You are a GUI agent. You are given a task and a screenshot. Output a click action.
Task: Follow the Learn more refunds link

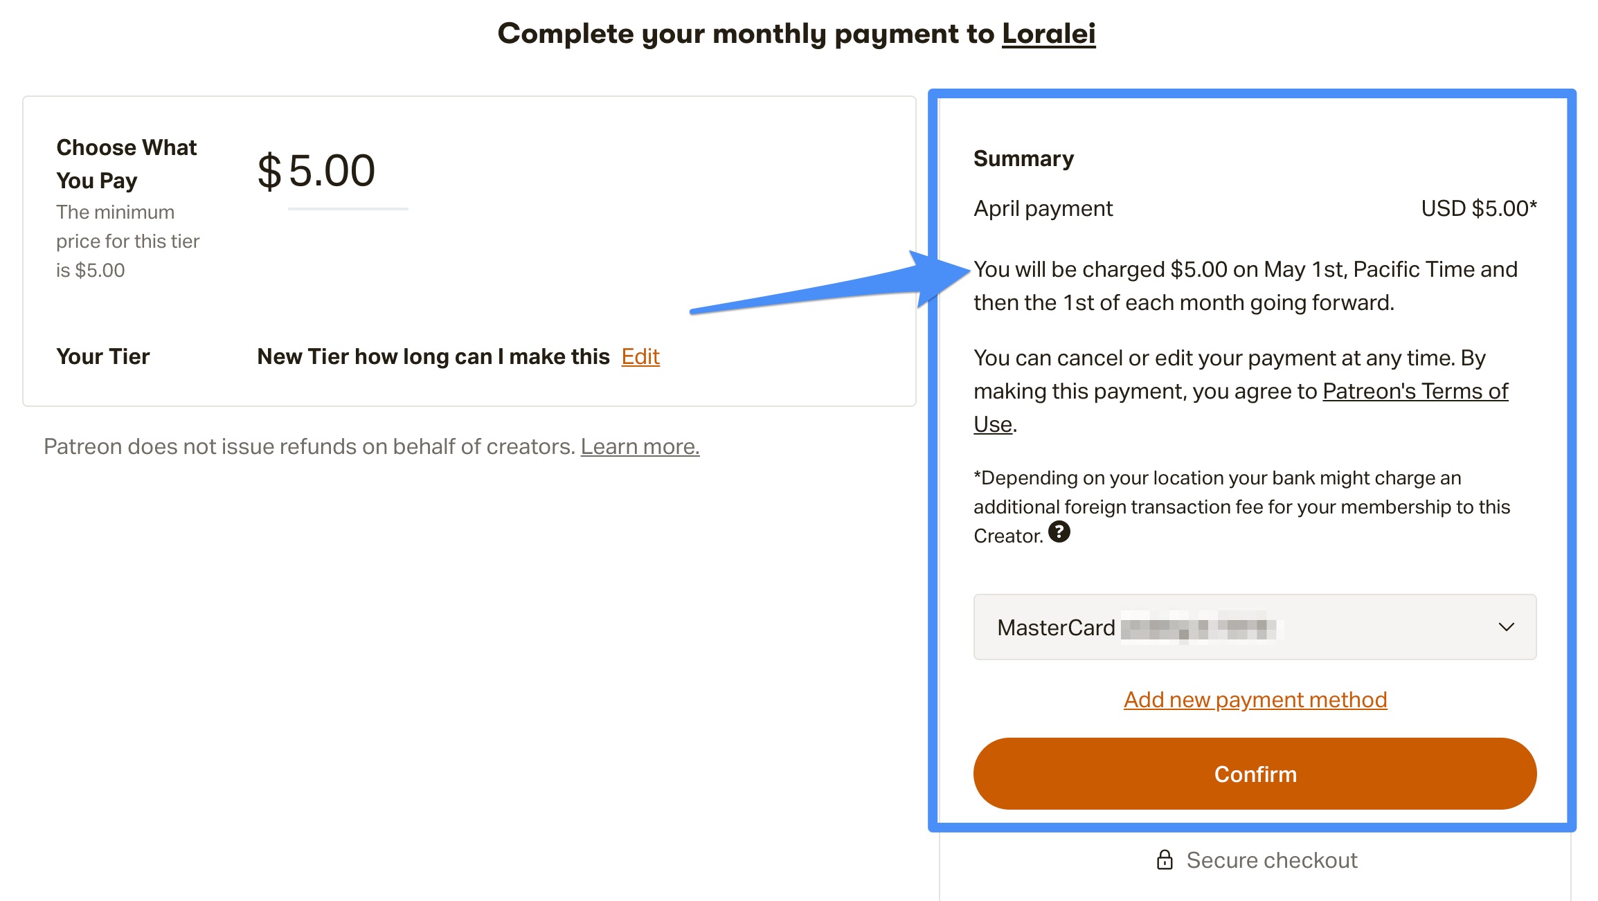640,446
